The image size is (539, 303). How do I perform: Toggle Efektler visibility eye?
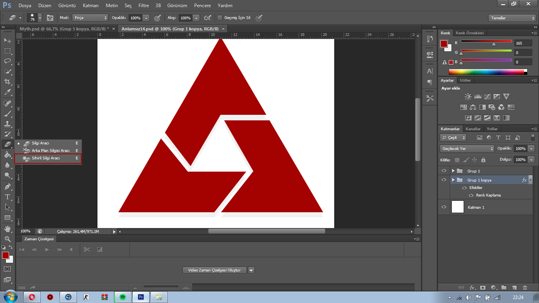(x=464, y=188)
